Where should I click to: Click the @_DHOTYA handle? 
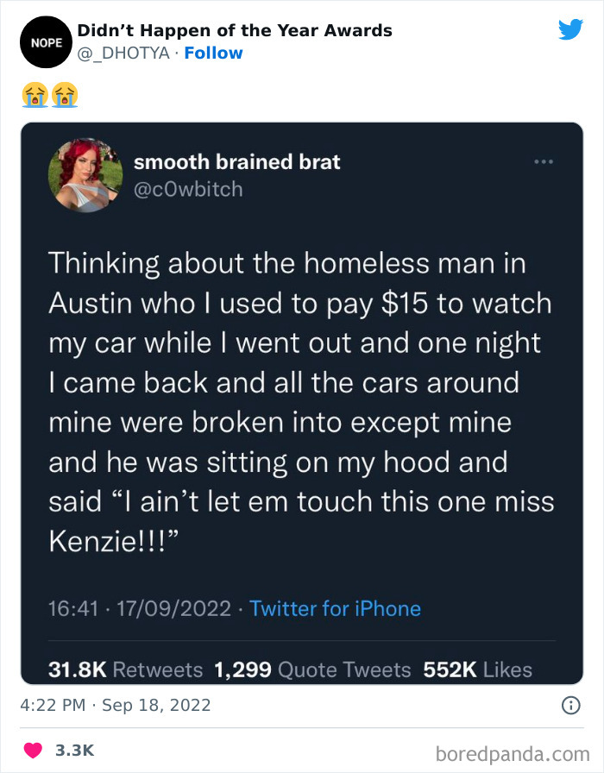coord(123,53)
